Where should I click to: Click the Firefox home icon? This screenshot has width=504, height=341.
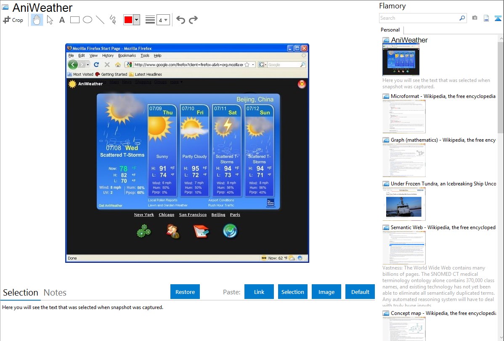pyautogui.click(x=118, y=65)
